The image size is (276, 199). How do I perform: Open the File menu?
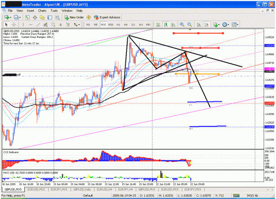[x=10, y=11]
